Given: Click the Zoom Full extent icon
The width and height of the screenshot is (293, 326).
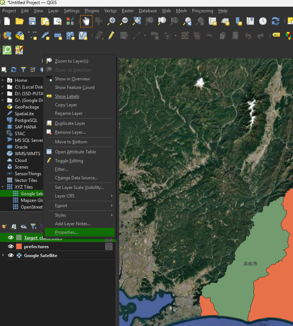Looking at the screenshot, I should (x=137, y=21).
